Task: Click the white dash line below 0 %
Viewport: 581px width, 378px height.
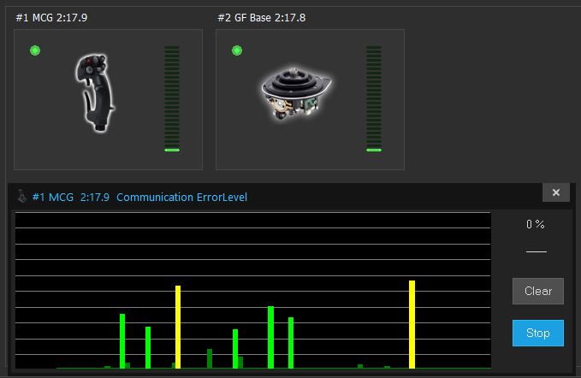Action: pyautogui.click(x=536, y=252)
